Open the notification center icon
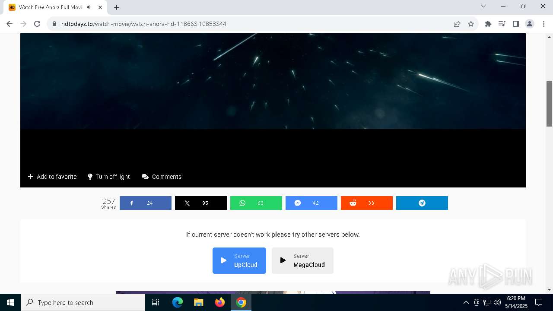Screen dimensions: 553x311 tap(539, 302)
